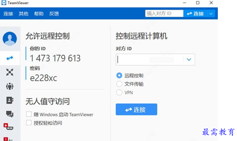Click the 无人值守访问 heading
Image resolution: width=237 pixels, height=141 pixels.
point(48,101)
